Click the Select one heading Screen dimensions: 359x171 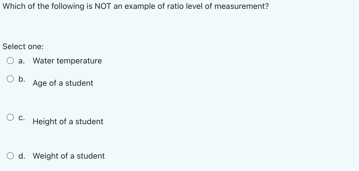tap(23, 47)
